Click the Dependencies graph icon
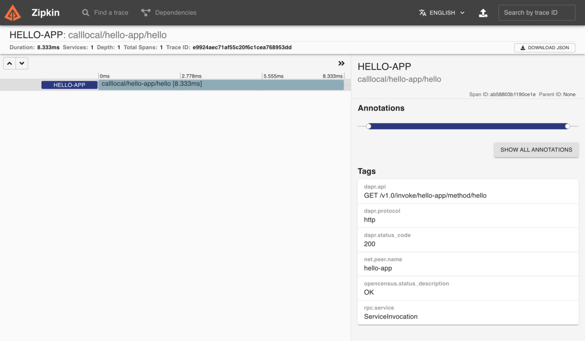This screenshot has height=341, width=585. (145, 13)
